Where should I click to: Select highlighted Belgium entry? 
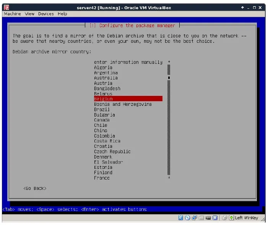128,99
